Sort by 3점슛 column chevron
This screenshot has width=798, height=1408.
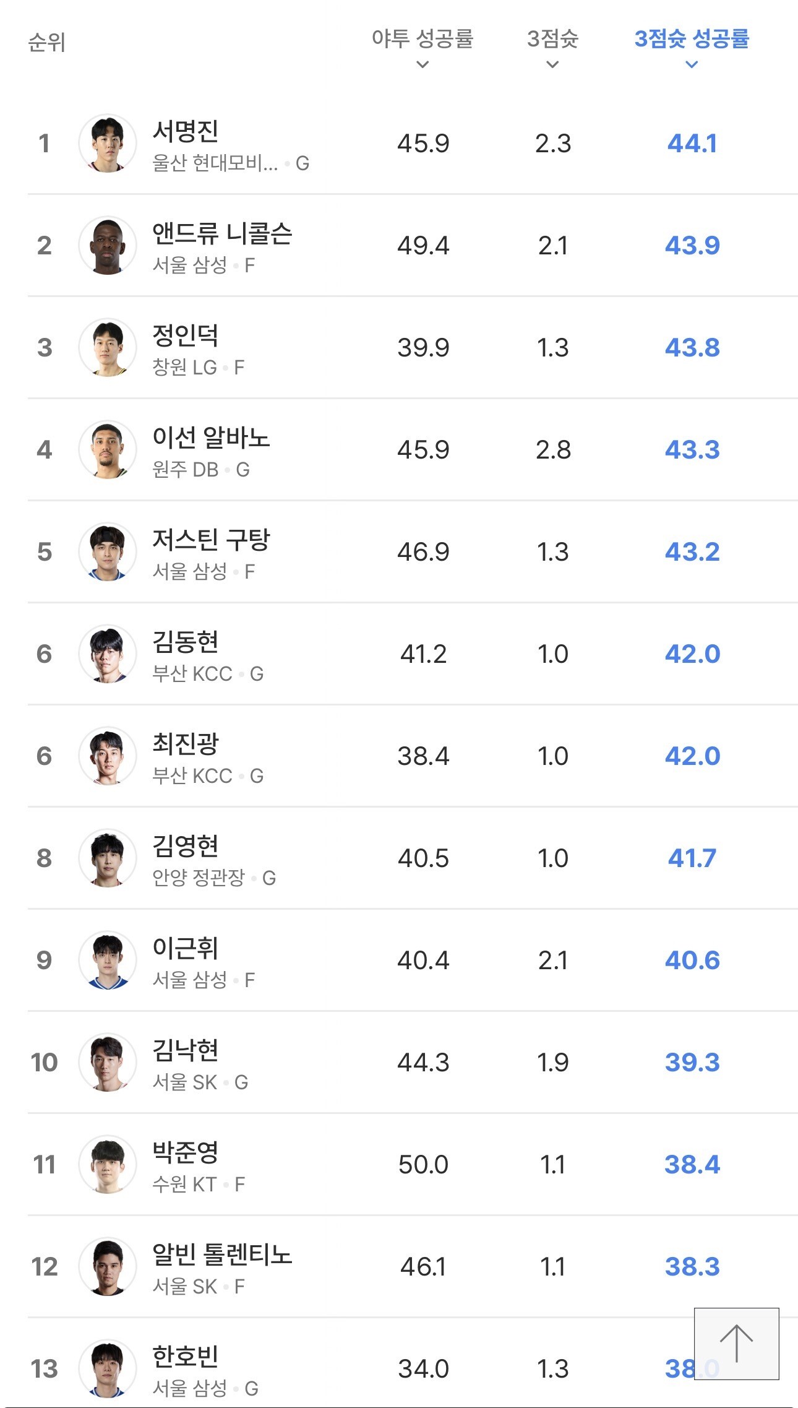553,64
